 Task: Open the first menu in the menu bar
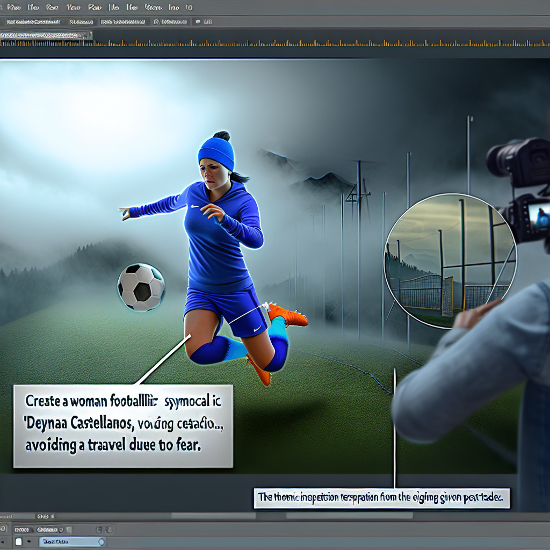[x=13, y=8]
